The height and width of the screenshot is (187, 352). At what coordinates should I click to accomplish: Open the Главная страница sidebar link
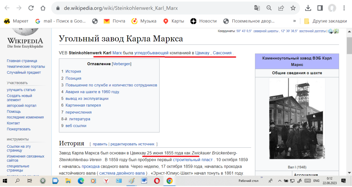click(22, 61)
